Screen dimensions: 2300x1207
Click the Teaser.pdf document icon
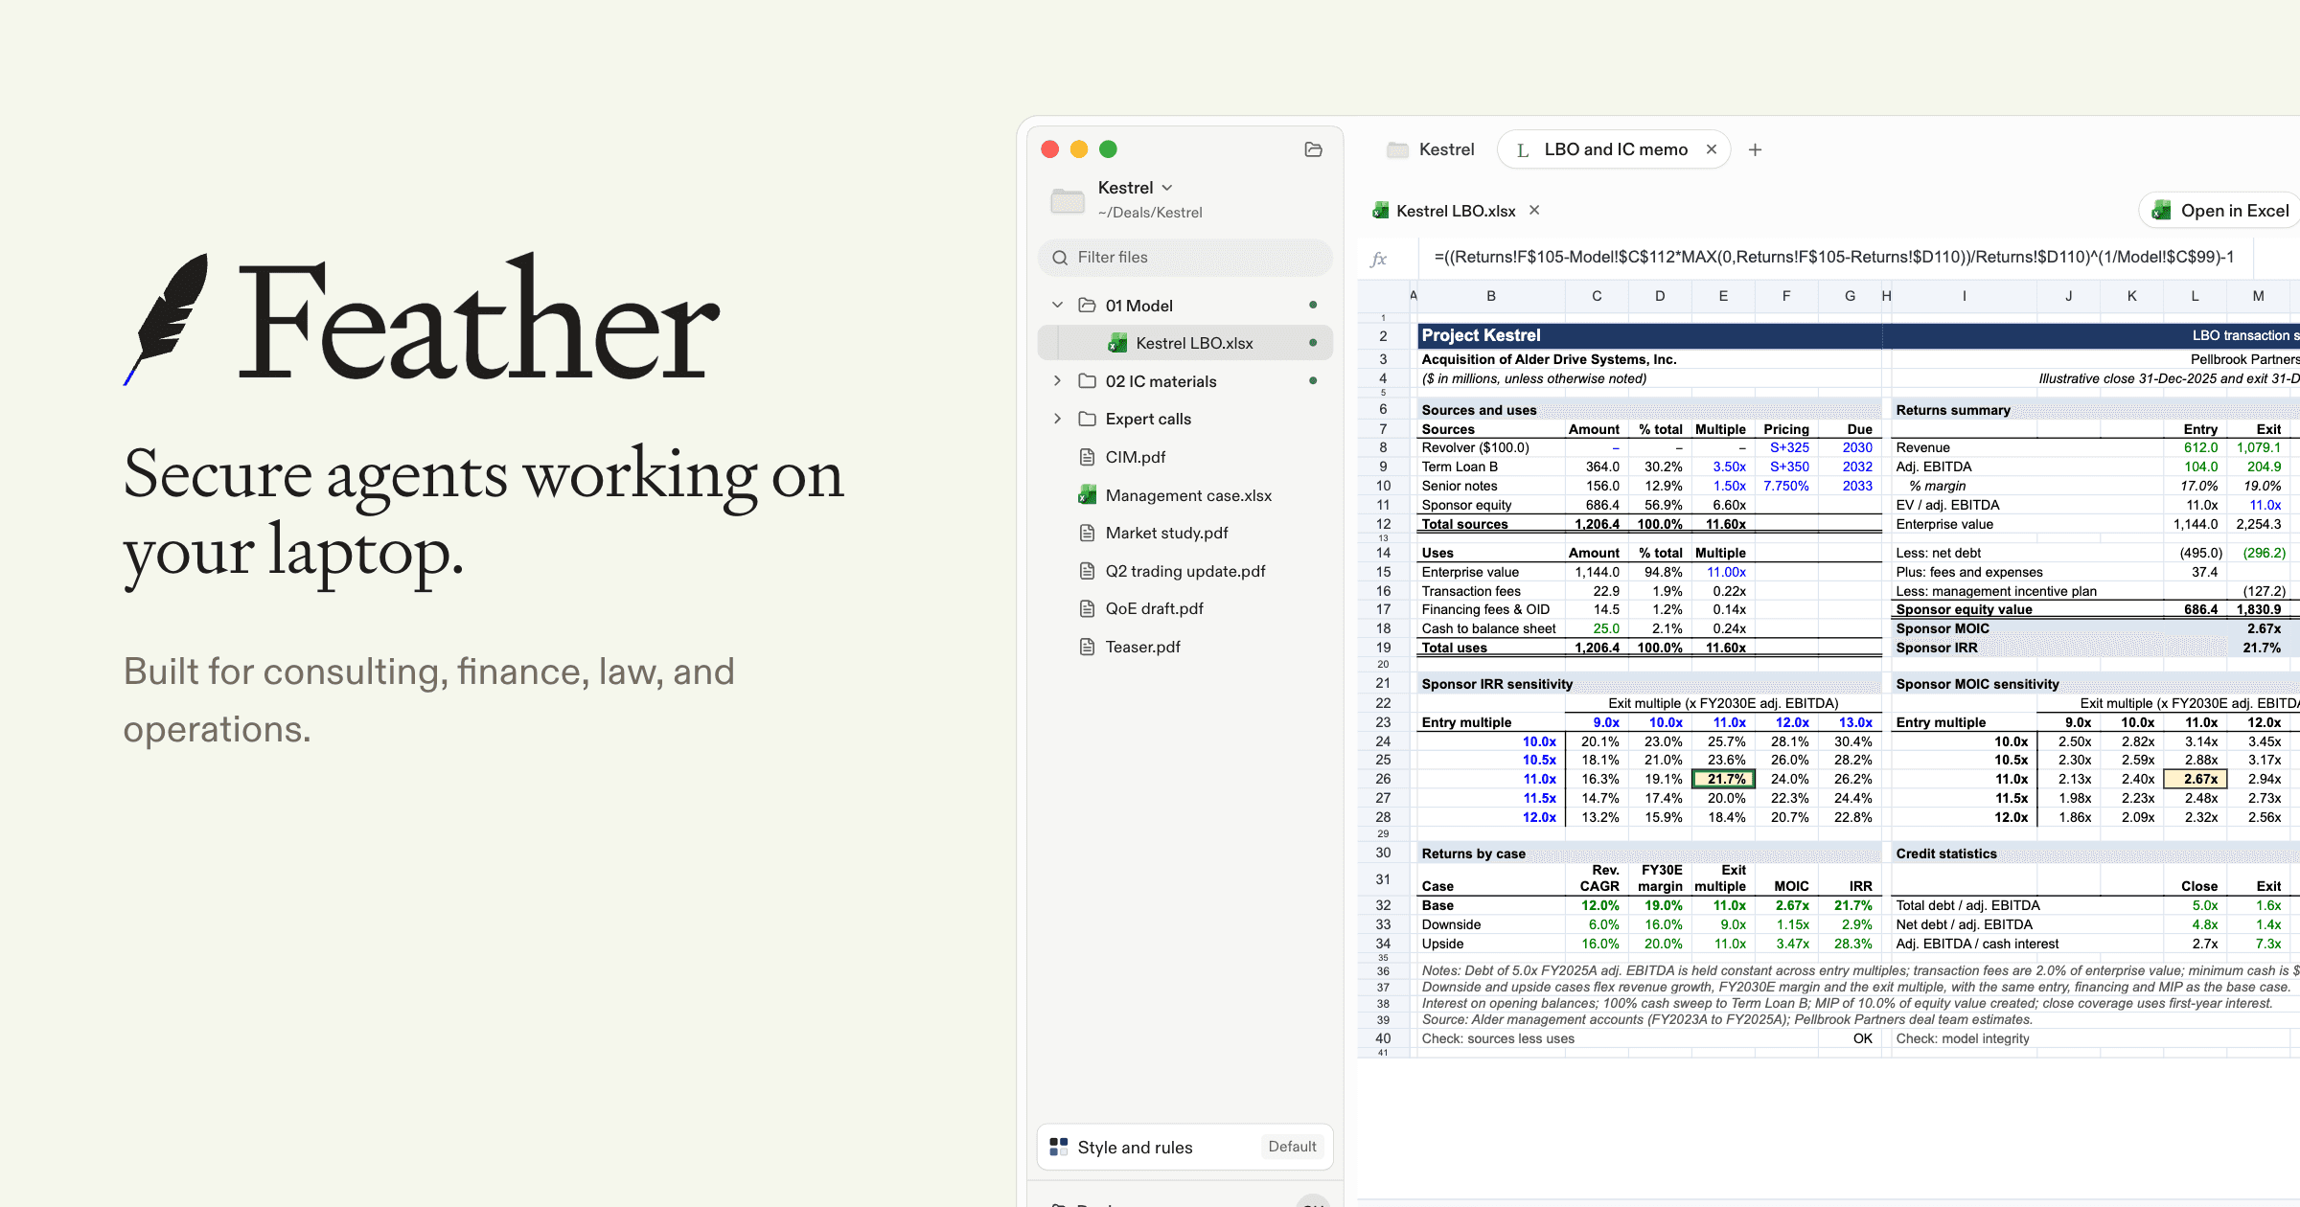coord(1087,647)
